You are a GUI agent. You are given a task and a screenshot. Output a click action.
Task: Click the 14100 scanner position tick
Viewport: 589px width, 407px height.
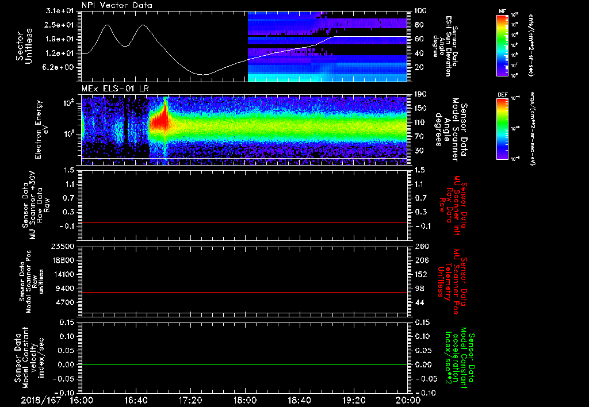pyautogui.click(x=63, y=274)
